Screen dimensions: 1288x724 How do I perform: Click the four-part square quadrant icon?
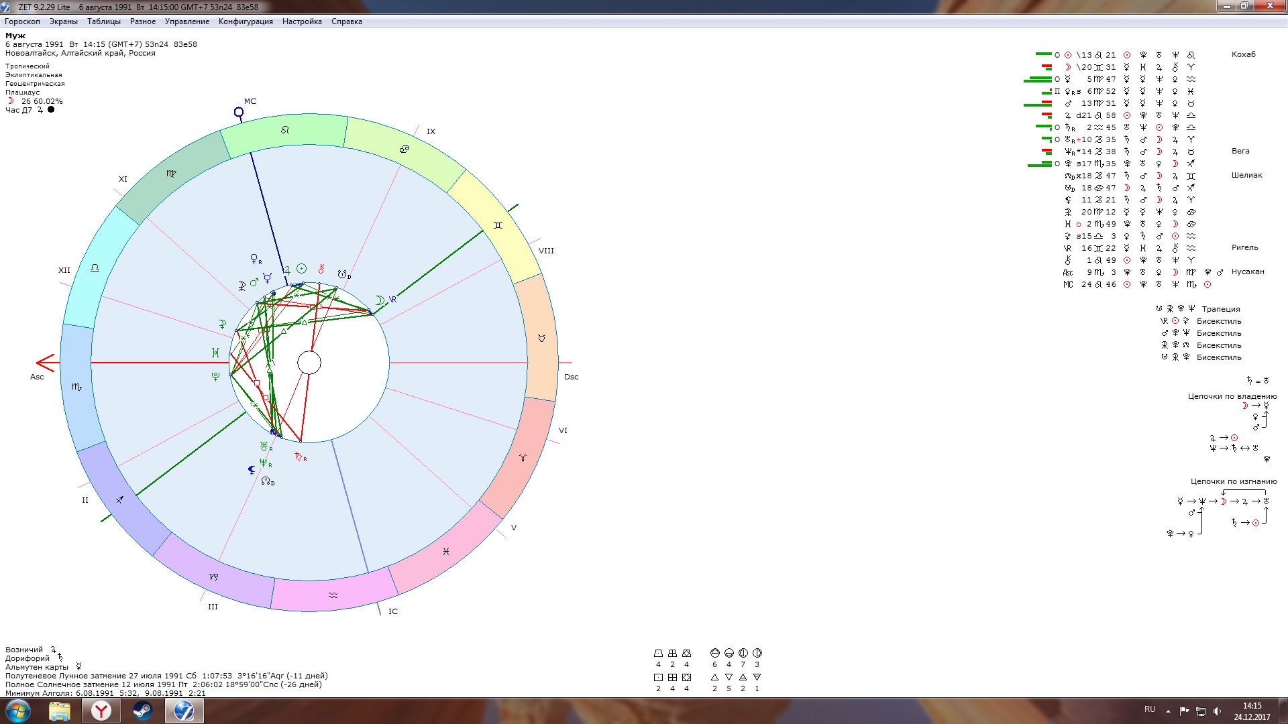tap(672, 677)
